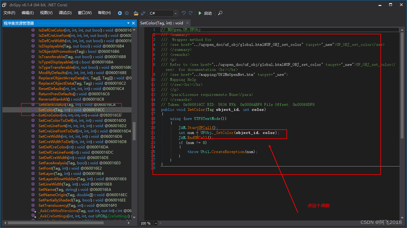
Task: Click the dnSpy icon in the title bar
Action: pyautogui.click(x=4, y=5)
